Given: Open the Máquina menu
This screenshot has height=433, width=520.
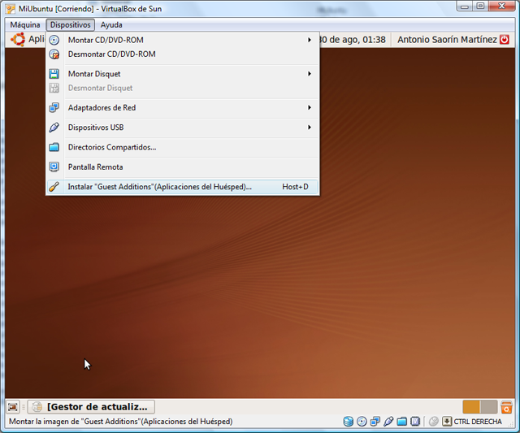Looking at the screenshot, I should [x=25, y=25].
